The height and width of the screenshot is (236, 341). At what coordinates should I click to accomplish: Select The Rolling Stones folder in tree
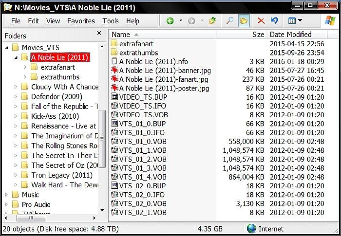point(65,145)
